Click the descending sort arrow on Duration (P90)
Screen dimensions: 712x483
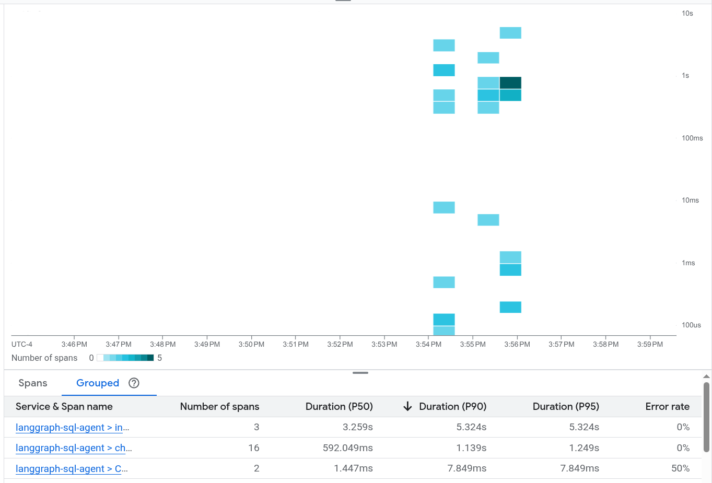(x=408, y=407)
